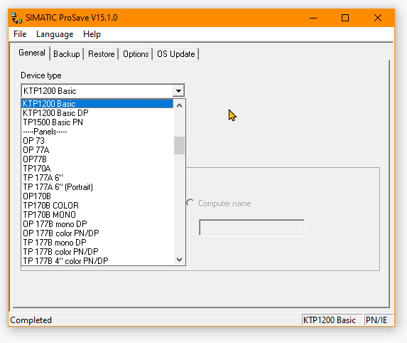
Task: Switch to the Backup tab
Action: coord(67,54)
